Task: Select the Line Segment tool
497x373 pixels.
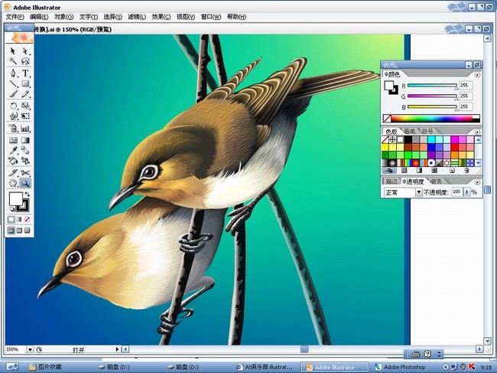Action: click(x=13, y=83)
